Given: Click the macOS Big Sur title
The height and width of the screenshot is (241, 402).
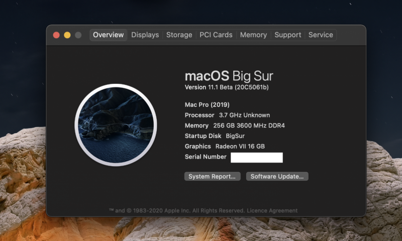Looking at the screenshot, I should click(x=229, y=76).
